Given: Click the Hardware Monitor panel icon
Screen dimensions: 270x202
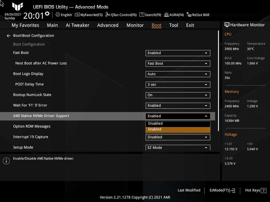Looking at the screenshot, I should tap(227, 24).
